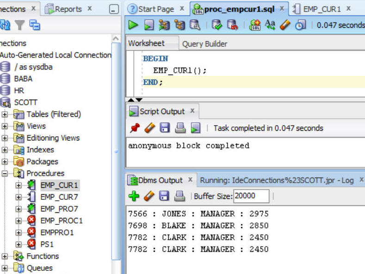Collapse the Procedures tree node

coord(5,173)
